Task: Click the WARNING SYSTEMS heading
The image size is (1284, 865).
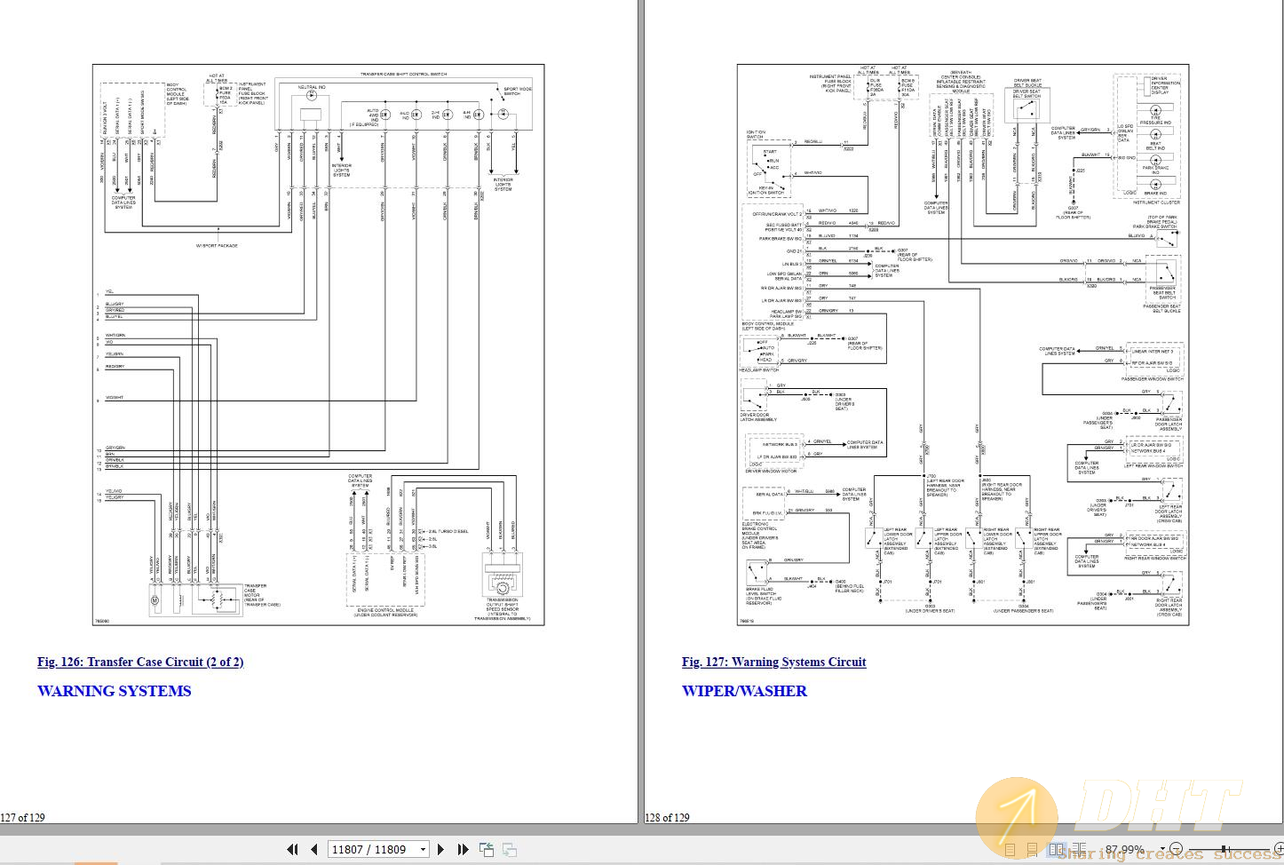Action: click(x=114, y=691)
